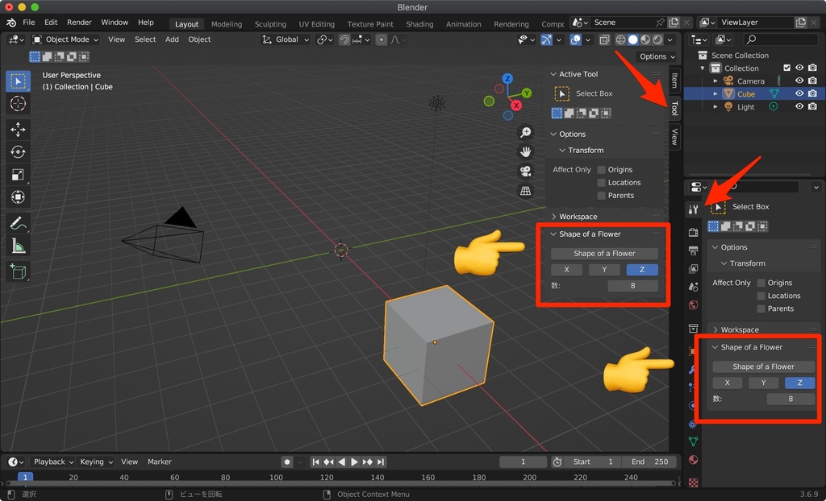Select the Add Cube tool
The image size is (826, 501).
tap(18, 268)
